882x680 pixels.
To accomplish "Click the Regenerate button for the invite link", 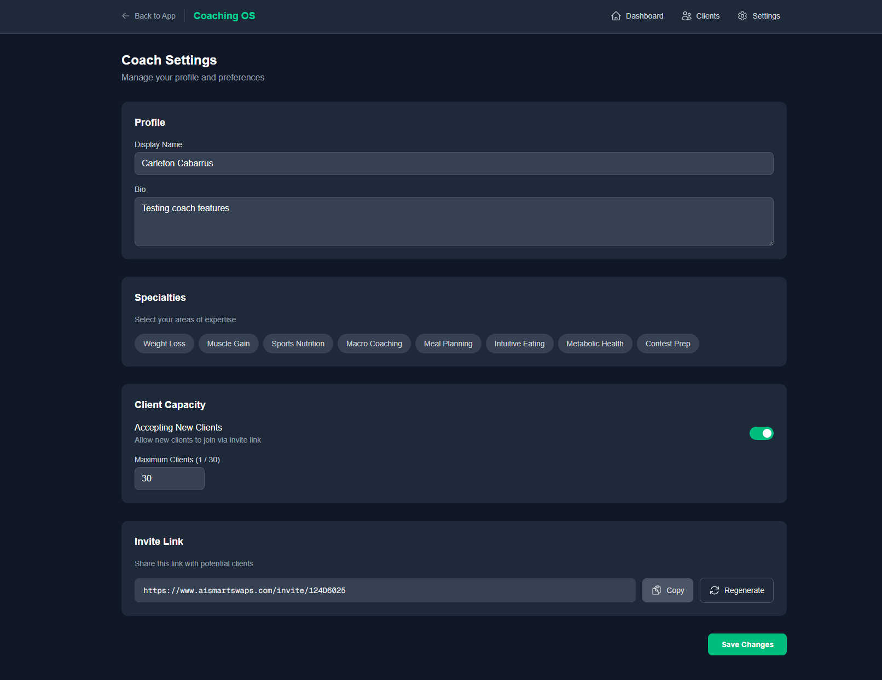I will click(x=736, y=590).
